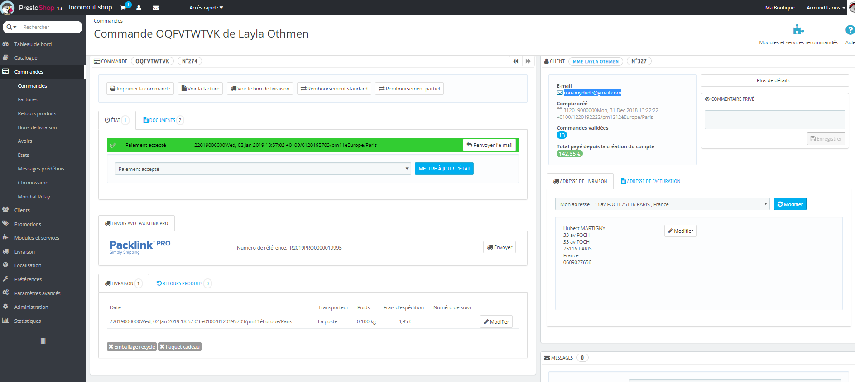Select Retours produits tab in shipping panel

click(x=183, y=283)
